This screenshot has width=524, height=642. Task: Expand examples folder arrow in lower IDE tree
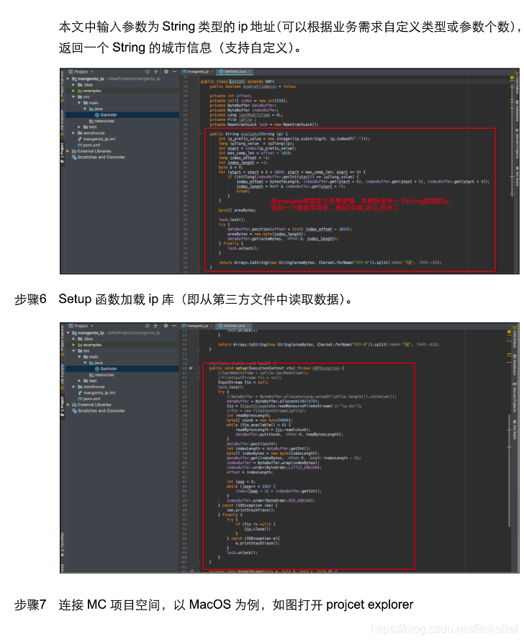coord(73,345)
